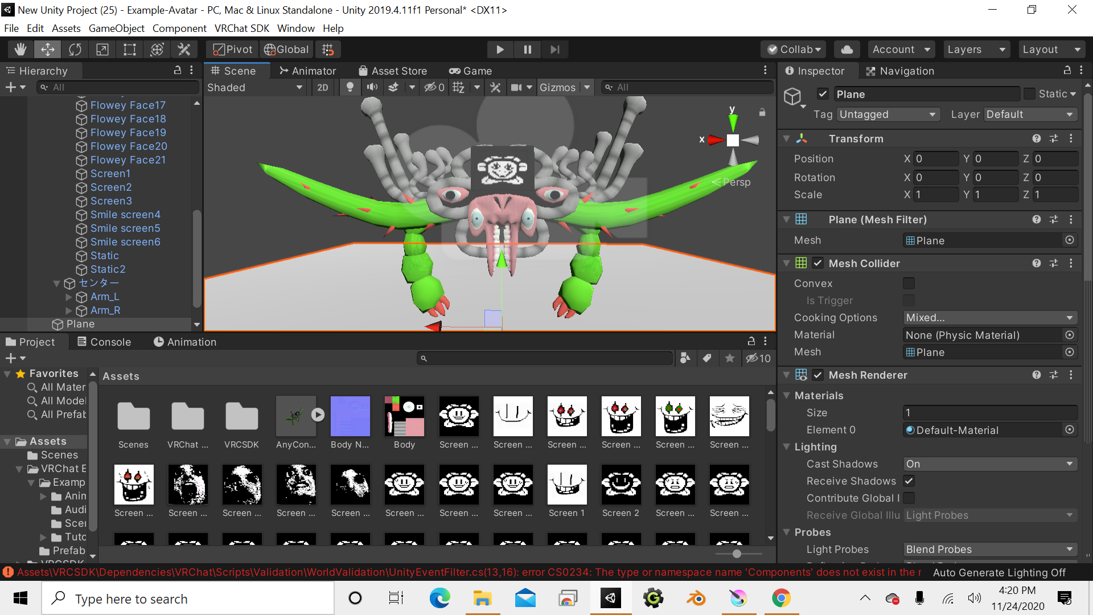Open custom editor tools
Screen dimensions: 1093x615
pos(184,50)
